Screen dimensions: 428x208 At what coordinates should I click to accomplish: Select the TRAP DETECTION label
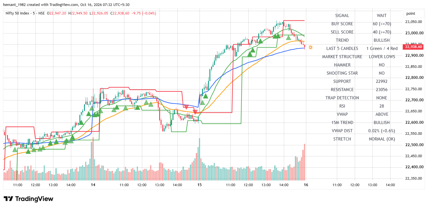(342, 98)
